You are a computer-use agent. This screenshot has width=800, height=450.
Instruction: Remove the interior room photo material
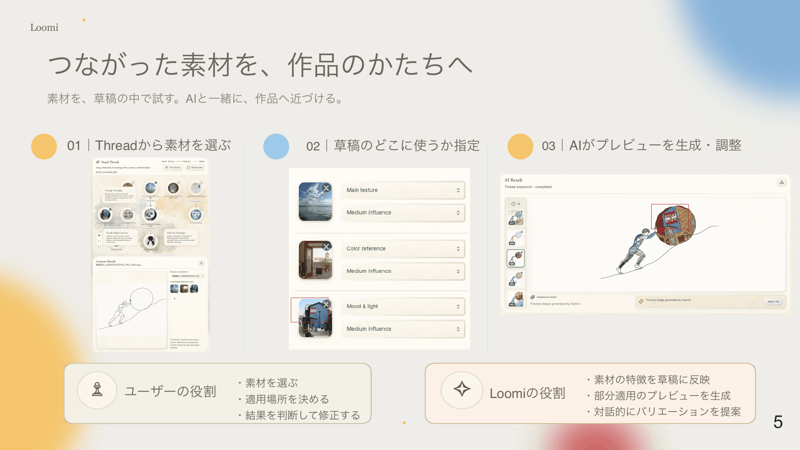tap(326, 246)
